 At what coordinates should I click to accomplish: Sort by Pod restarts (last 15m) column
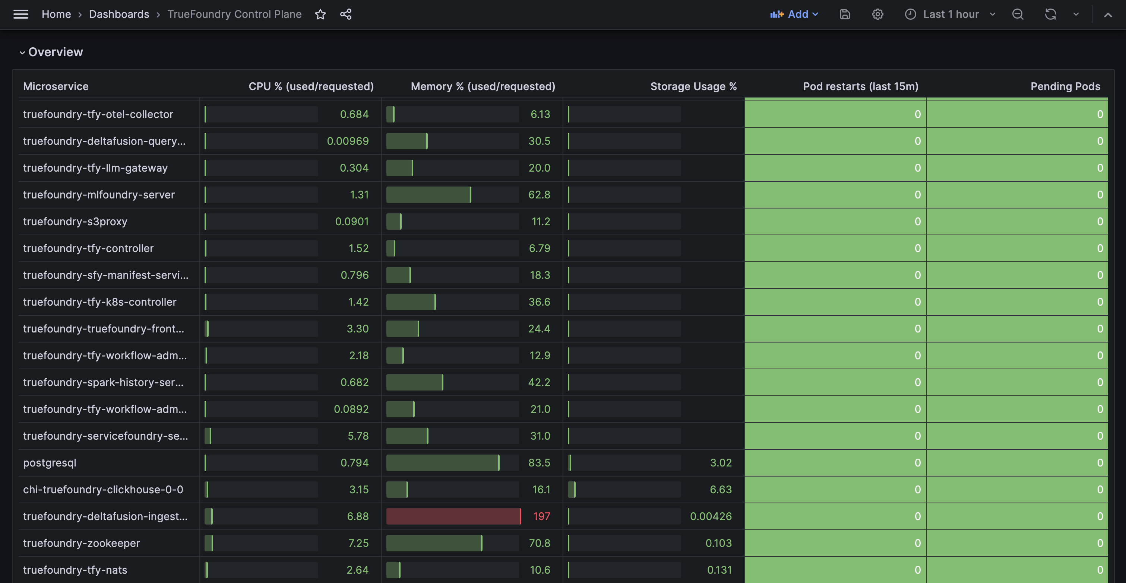pyautogui.click(x=861, y=86)
